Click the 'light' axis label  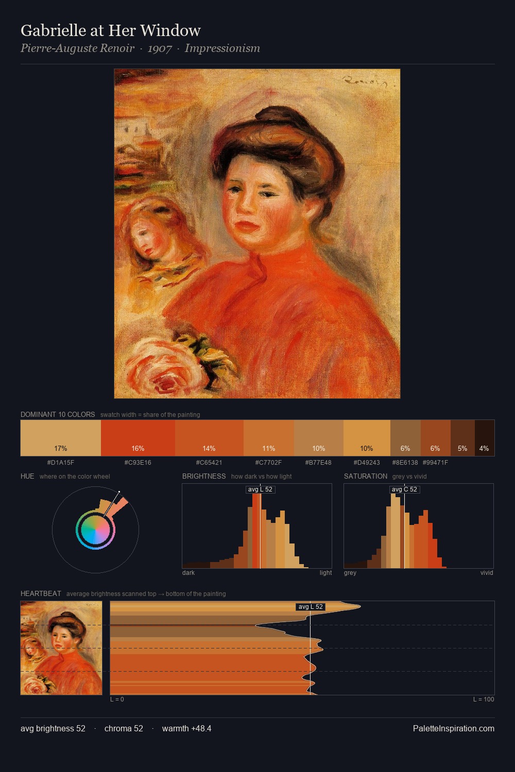(x=325, y=573)
